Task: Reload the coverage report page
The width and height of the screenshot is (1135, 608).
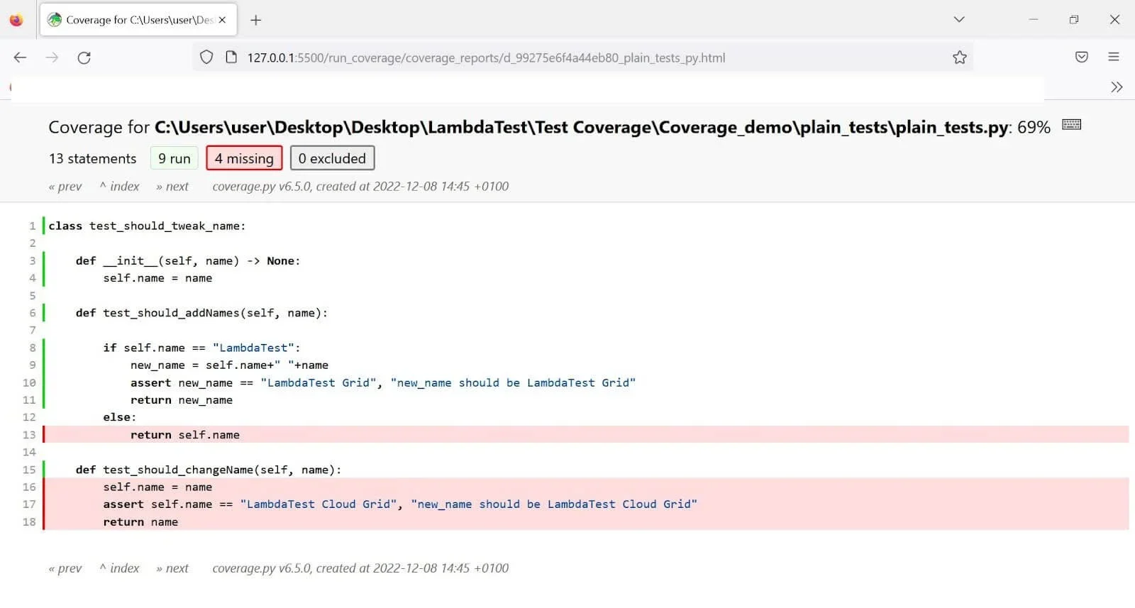Action: [84, 57]
